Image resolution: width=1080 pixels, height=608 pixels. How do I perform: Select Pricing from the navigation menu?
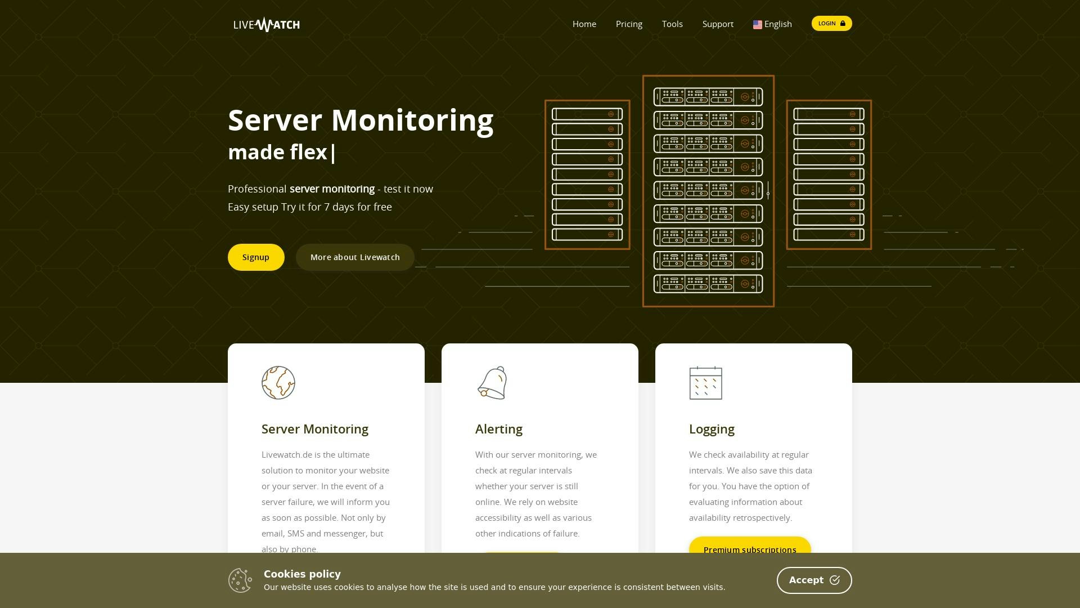tap(628, 24)
